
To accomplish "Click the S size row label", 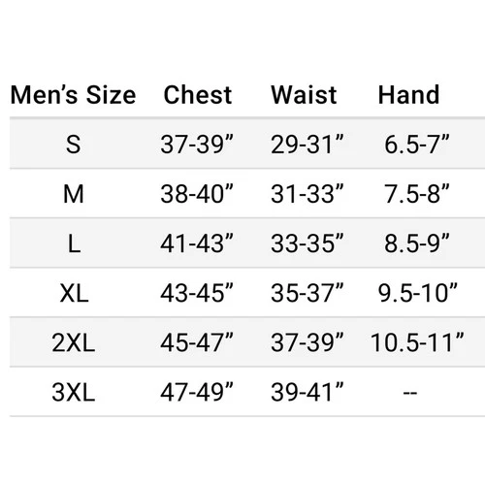I will 74,145.
